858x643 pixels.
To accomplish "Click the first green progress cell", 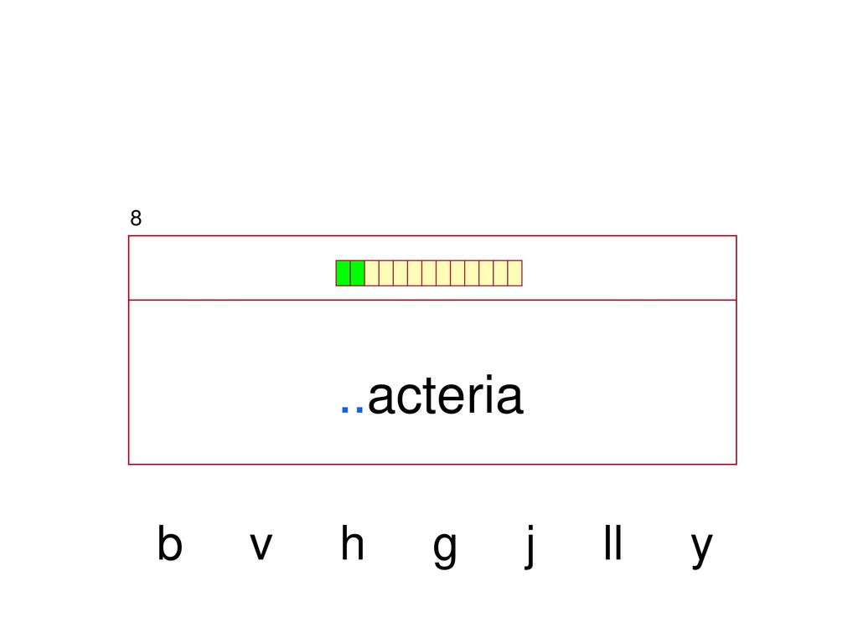I will coord(343,273).
